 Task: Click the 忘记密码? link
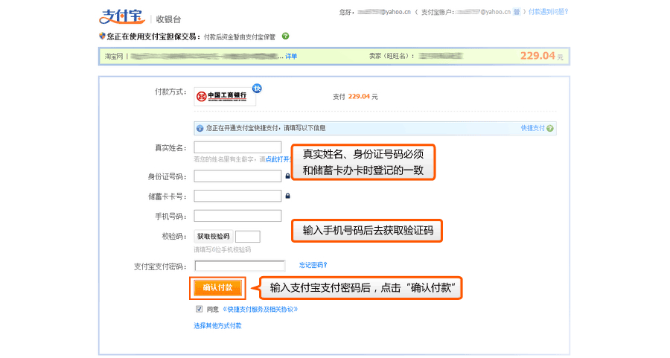click(313, 265)
